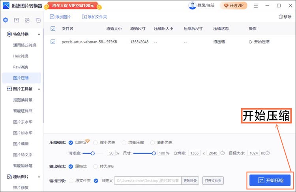Image resolution: width=296 pixels, height=192 pixels.
Task: Collapse the 图片工具箱 section chevron
Action: [x=39, y=89]
